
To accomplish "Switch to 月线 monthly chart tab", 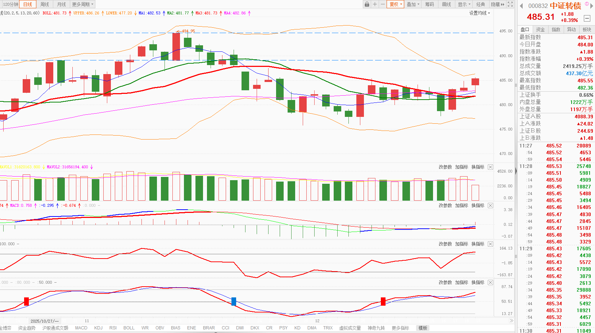I will tap(62, 4).
